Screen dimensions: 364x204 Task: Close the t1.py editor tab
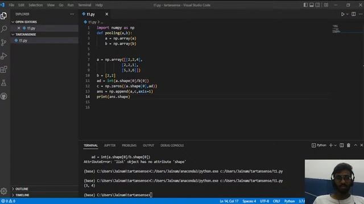(x=107, y=14)
